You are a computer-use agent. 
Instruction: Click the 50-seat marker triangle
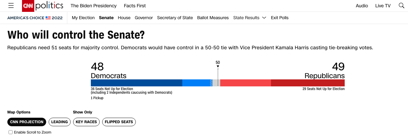(x=218, y=66)
